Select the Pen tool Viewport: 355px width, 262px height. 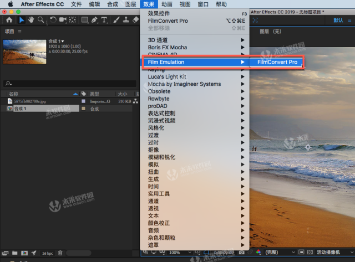[x=94, y=20]
